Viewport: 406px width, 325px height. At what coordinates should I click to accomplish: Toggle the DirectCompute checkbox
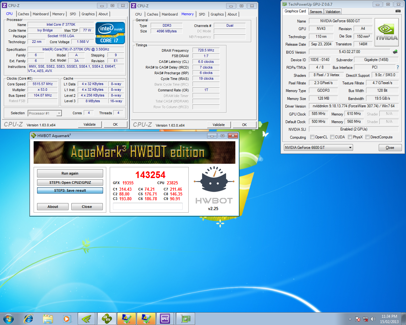[x=367, y=137]
